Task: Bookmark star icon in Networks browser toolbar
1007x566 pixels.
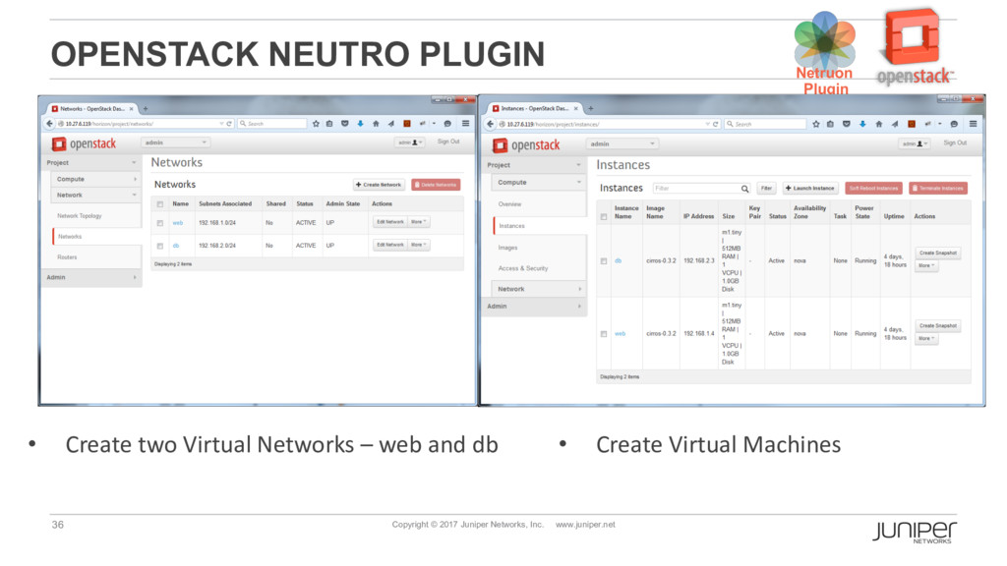Action: pos(316,124)
